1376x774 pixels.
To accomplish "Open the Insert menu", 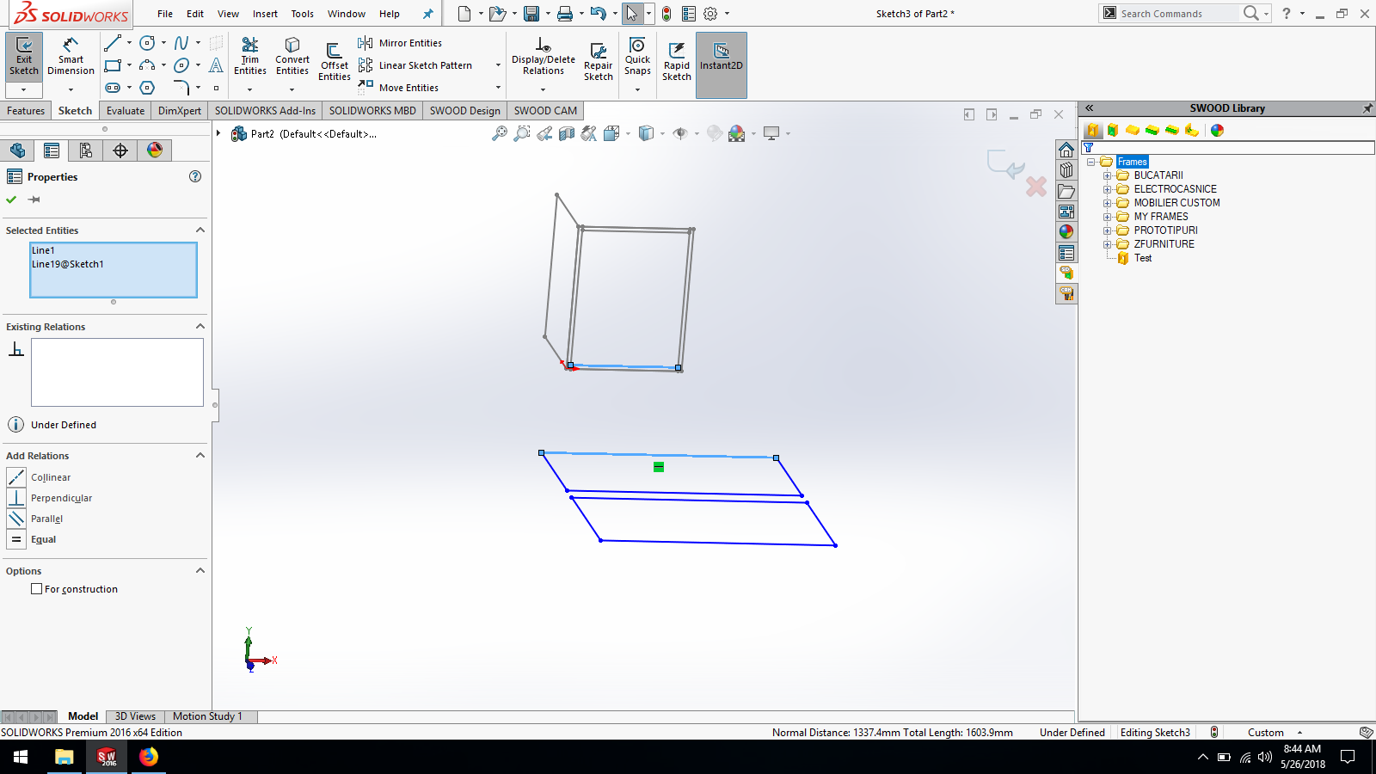I will [265, 14].
